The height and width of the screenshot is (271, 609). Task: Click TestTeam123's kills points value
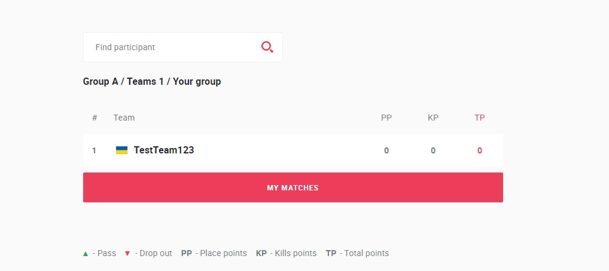click(x=433, y=151)
